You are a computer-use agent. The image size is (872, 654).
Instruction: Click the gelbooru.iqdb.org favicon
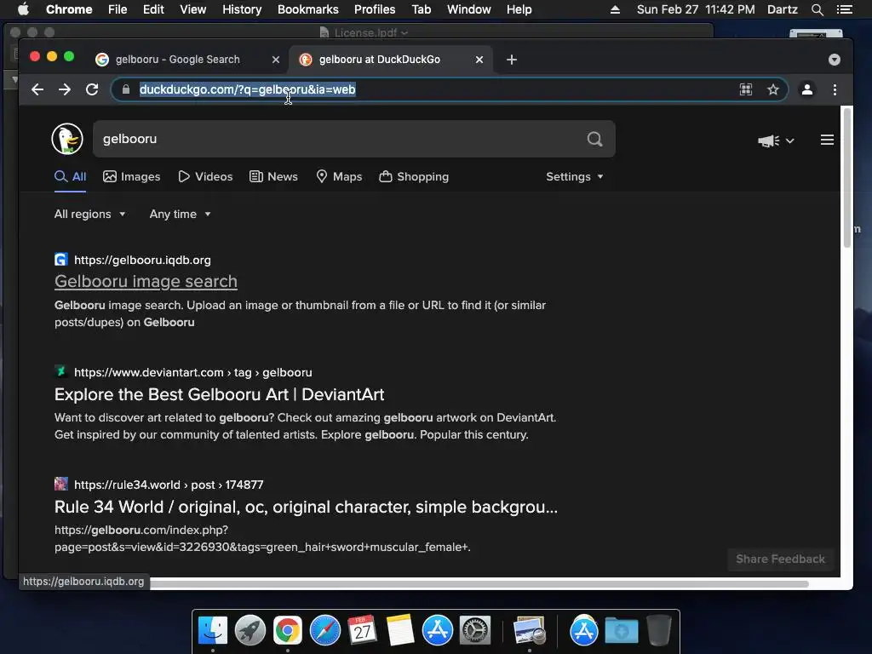point(61,260)
